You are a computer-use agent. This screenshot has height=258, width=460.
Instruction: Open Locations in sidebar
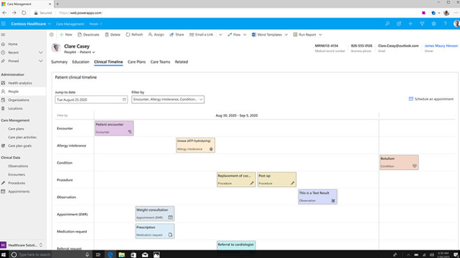[15, 109]
